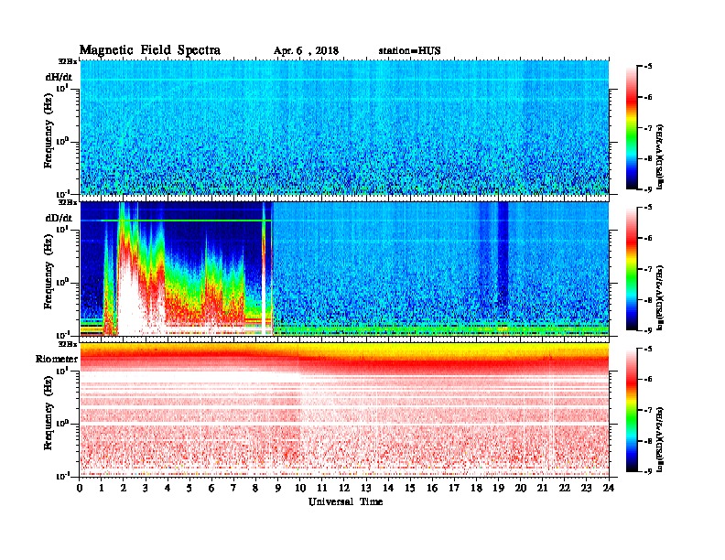Click the "-6" label on dD/dt color scale

pos(648,239)
